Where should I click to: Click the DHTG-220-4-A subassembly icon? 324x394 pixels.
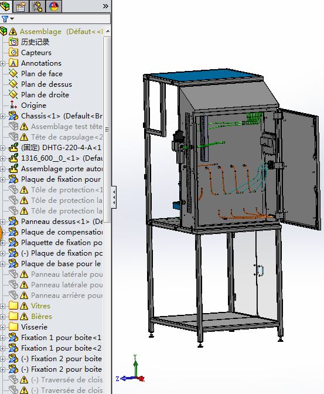coord(13,148)
